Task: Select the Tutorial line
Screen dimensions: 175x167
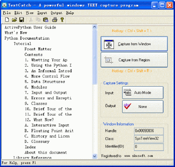Action: [x=22, y=44]
